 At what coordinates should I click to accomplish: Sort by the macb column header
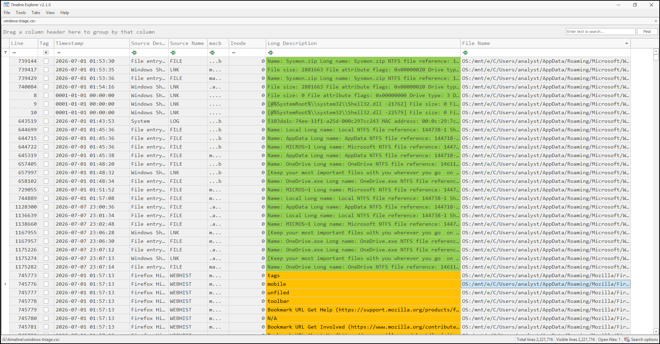tap(218, 43)
